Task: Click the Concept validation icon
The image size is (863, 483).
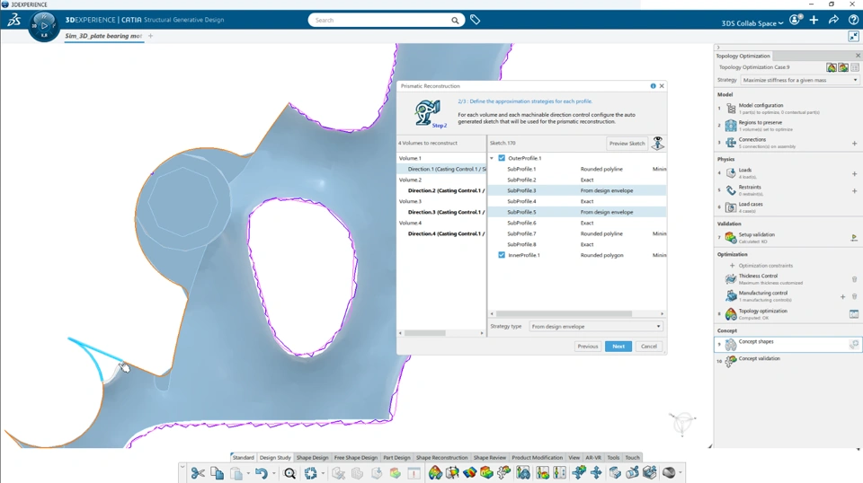Action: pos(731,361)
